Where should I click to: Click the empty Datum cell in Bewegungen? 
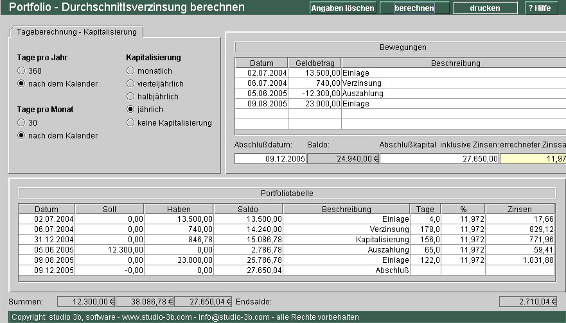(261, 114)
